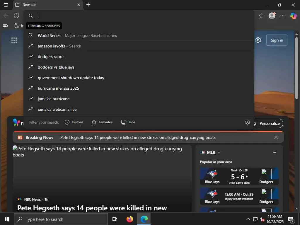Click inside the address bar input
Screen dimensions: 300x225
[x=144, y=16]
